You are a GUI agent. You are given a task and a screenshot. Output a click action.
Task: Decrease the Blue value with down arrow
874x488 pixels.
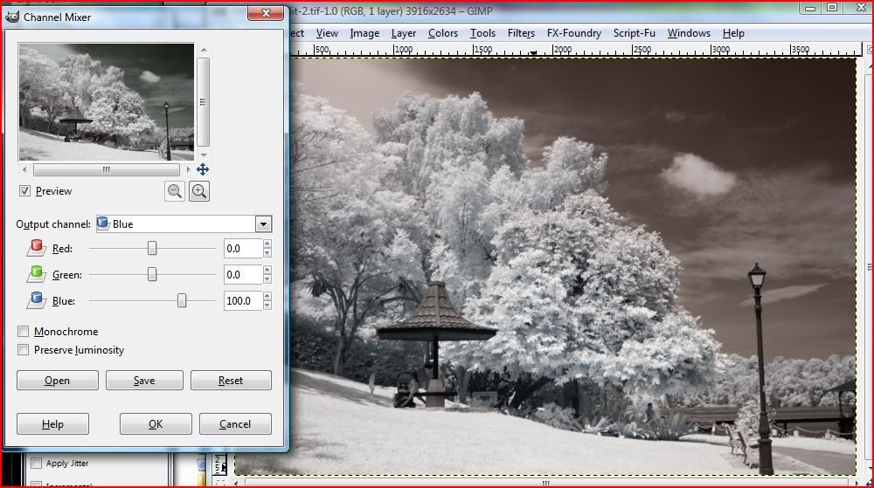[x=267, y=306]
